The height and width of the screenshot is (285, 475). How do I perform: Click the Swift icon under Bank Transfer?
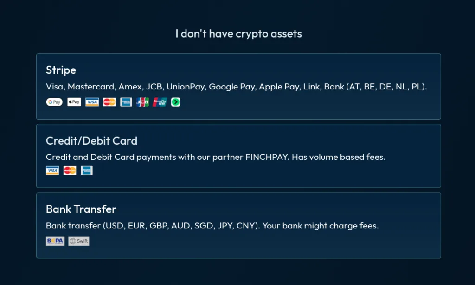[x=79, y=241]
